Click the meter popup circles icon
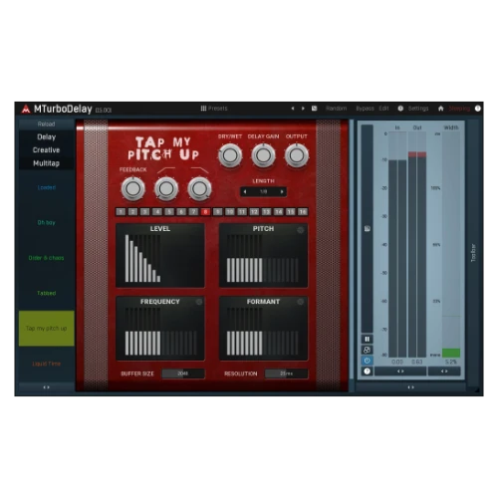The height and width of the screenshot is (498, 498). tap(367, 350)
